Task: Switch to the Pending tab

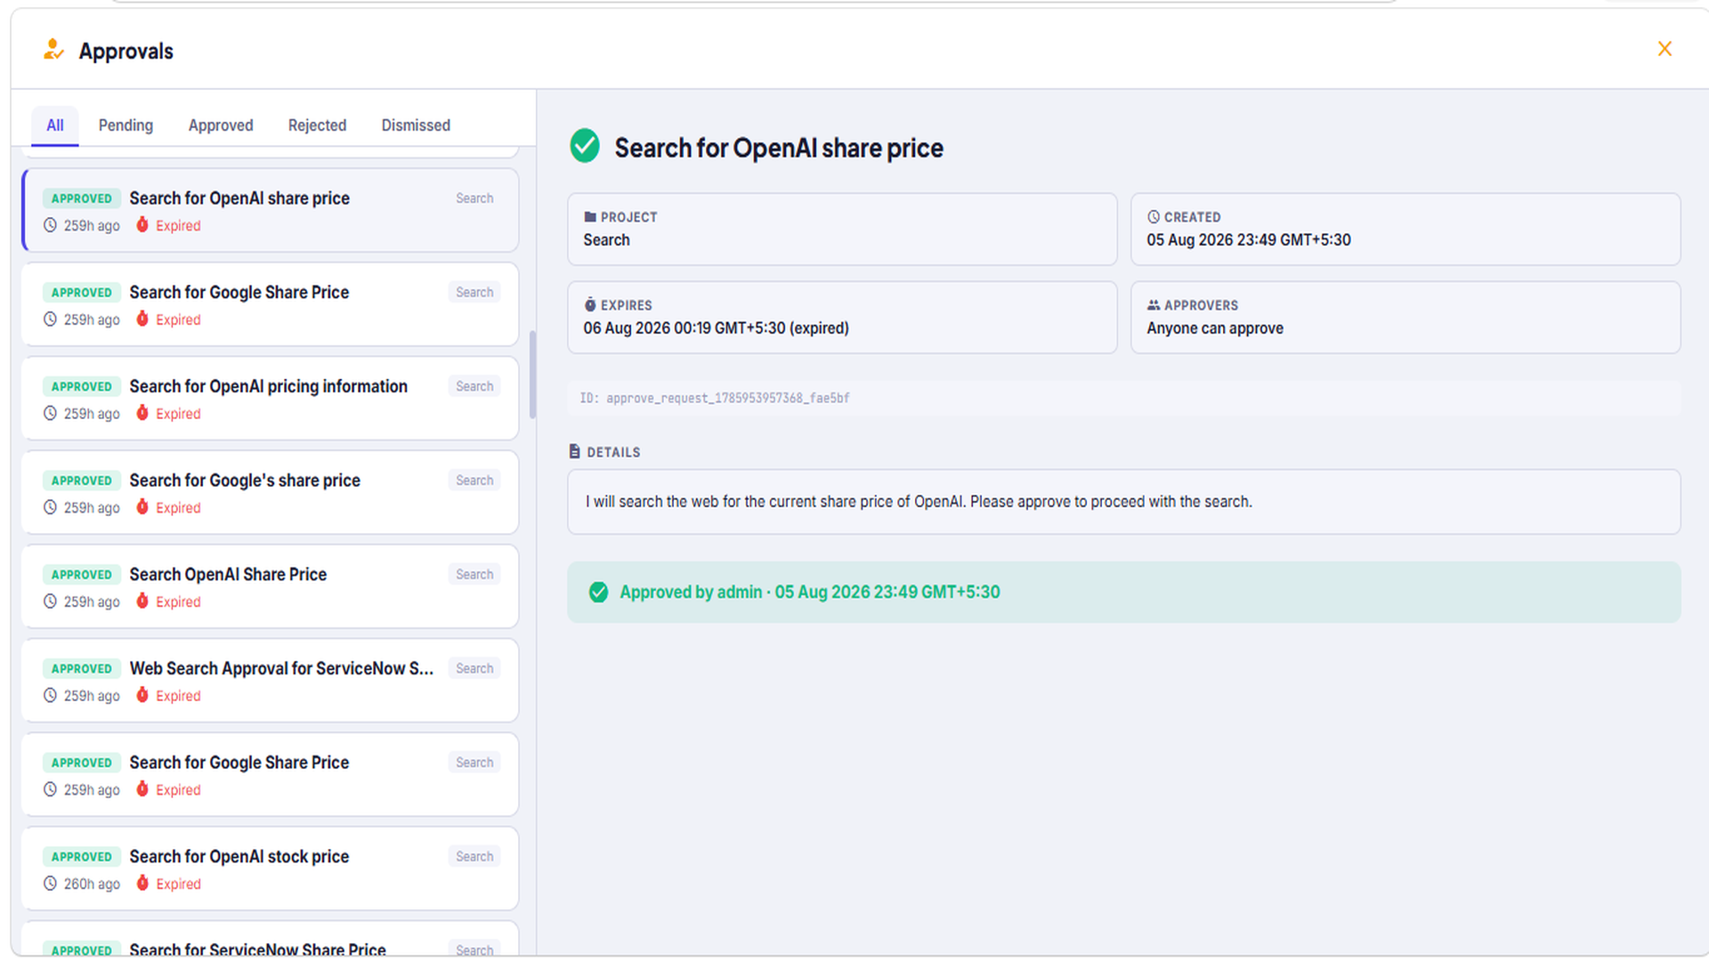Action: [126, 125]
